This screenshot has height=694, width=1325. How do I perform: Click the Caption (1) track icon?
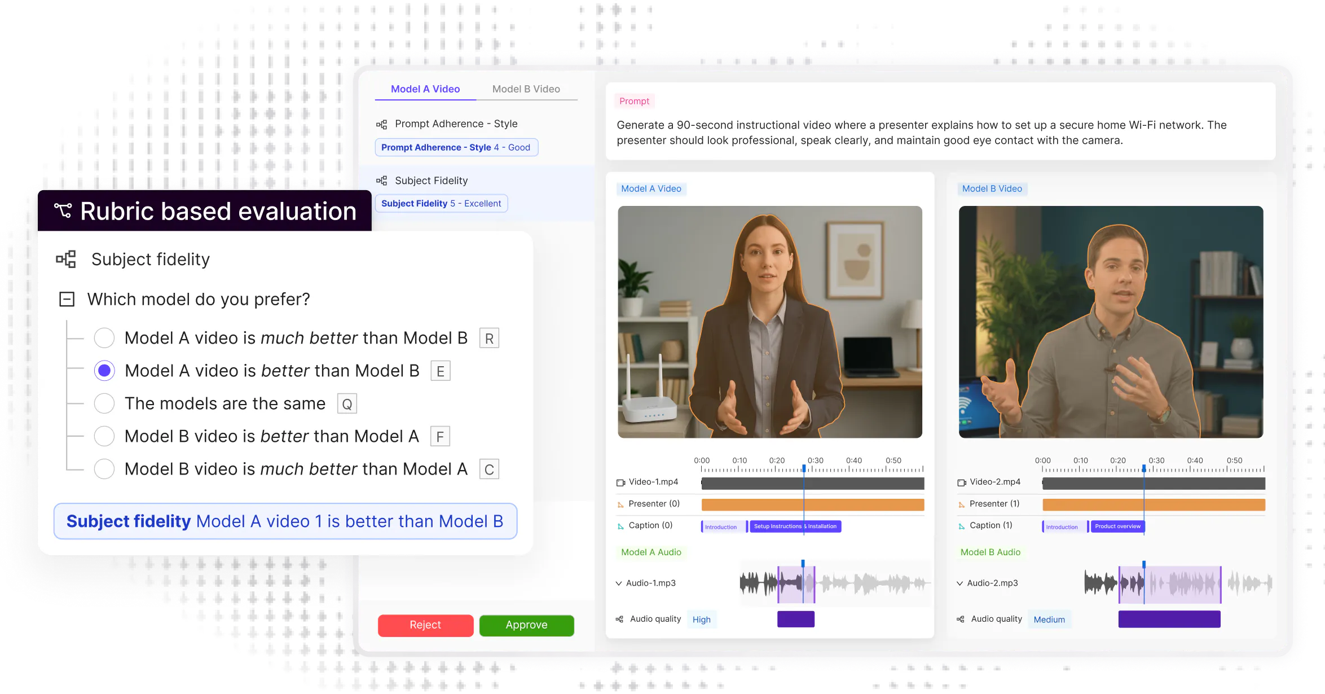[962, 526]
